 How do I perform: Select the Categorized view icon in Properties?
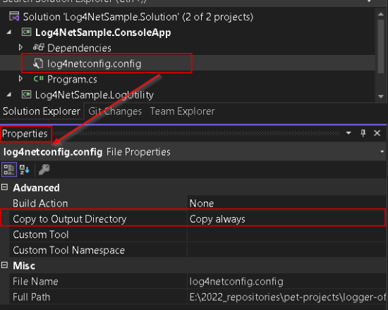pyautogui.click(x=9, y=170)
